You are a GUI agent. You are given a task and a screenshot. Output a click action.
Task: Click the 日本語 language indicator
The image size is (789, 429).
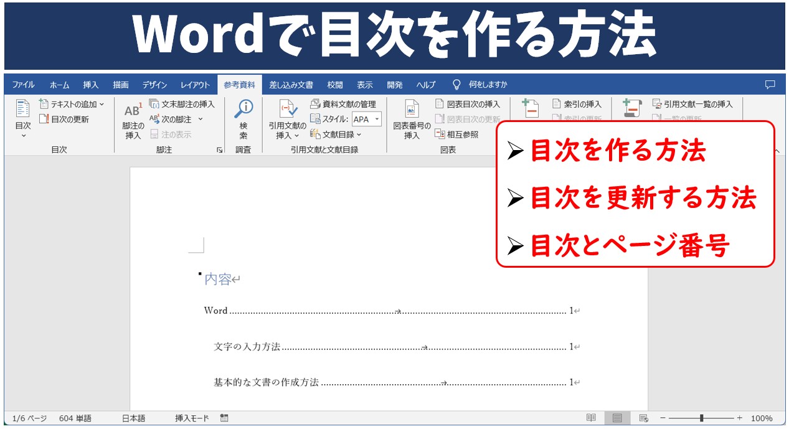pos(133,418)
